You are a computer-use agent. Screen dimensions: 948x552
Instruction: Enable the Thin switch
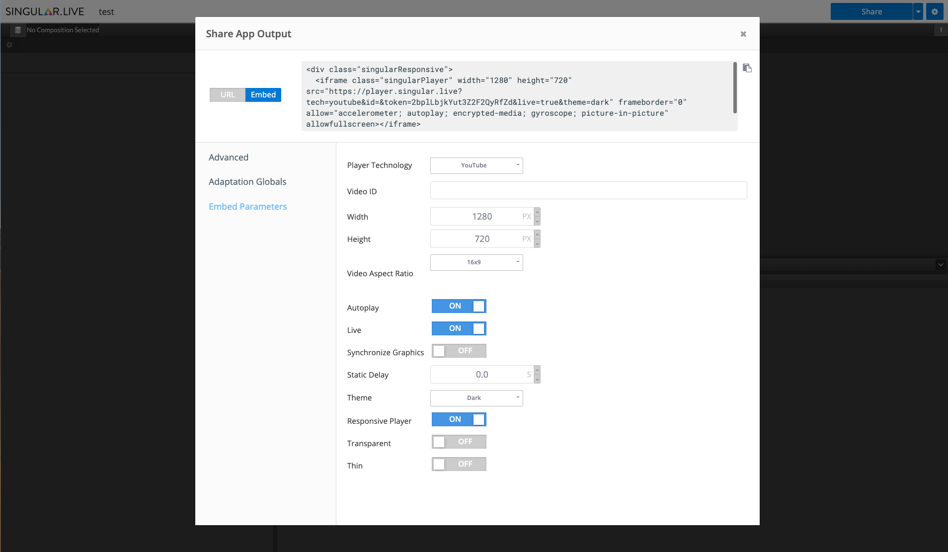[x=459, y=464]
